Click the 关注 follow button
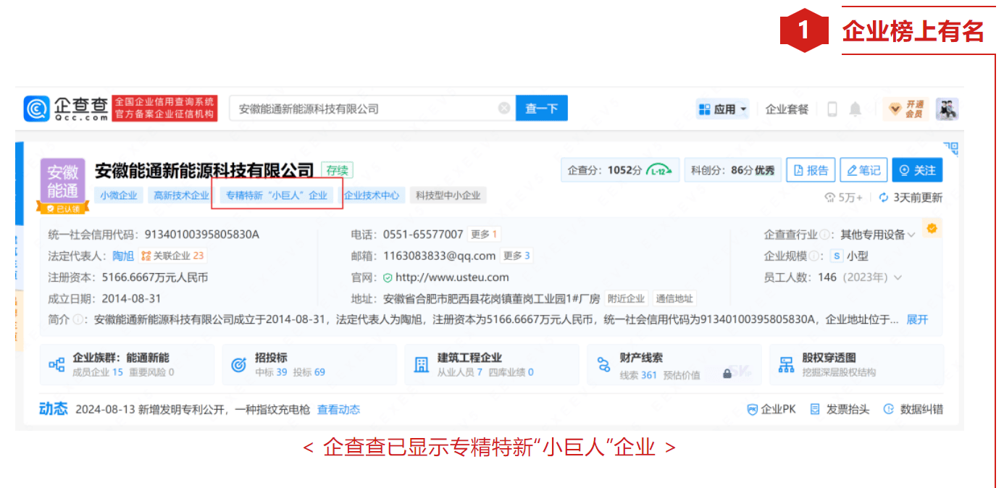This screenshot has width=1004, height=488. (917, 170)
